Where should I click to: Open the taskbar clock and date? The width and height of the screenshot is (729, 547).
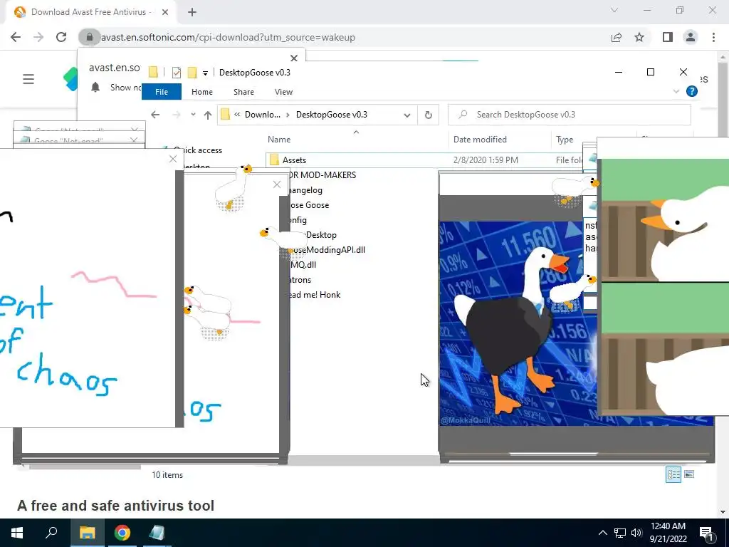tap(668, 533)
